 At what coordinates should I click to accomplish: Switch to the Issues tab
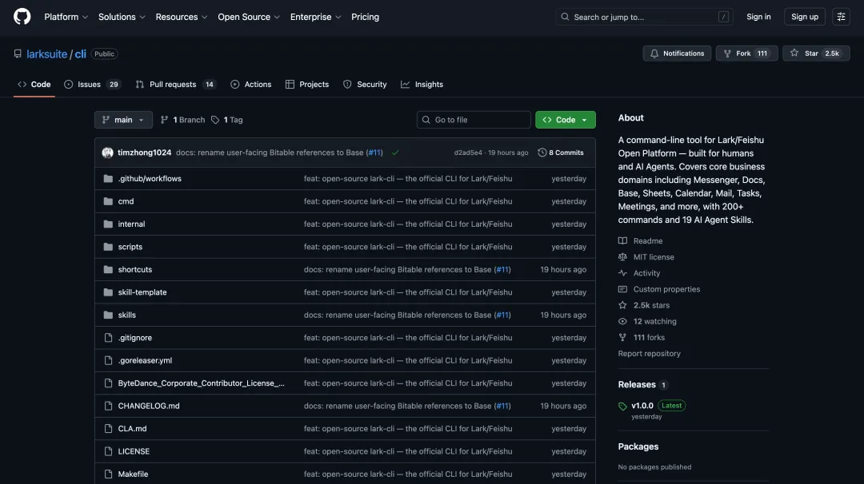[92, 84]
